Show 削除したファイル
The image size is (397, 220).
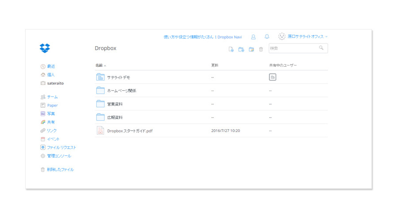(60, 170)
